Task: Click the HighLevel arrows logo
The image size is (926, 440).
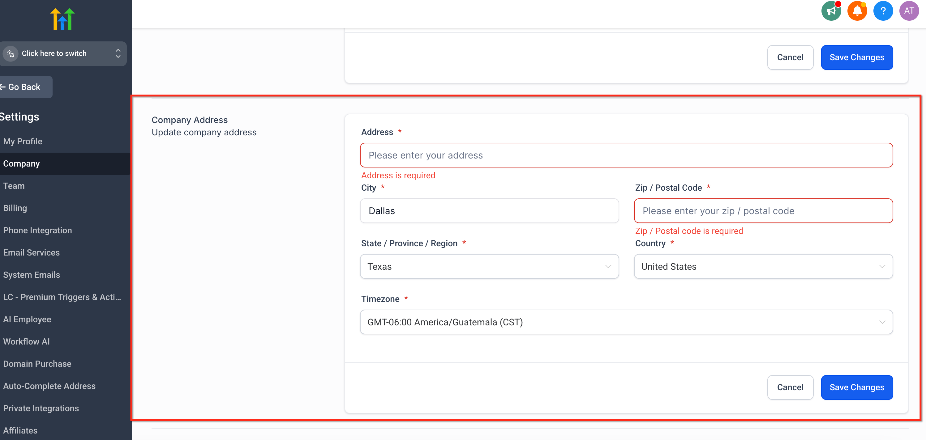Action: click(62, 19)
